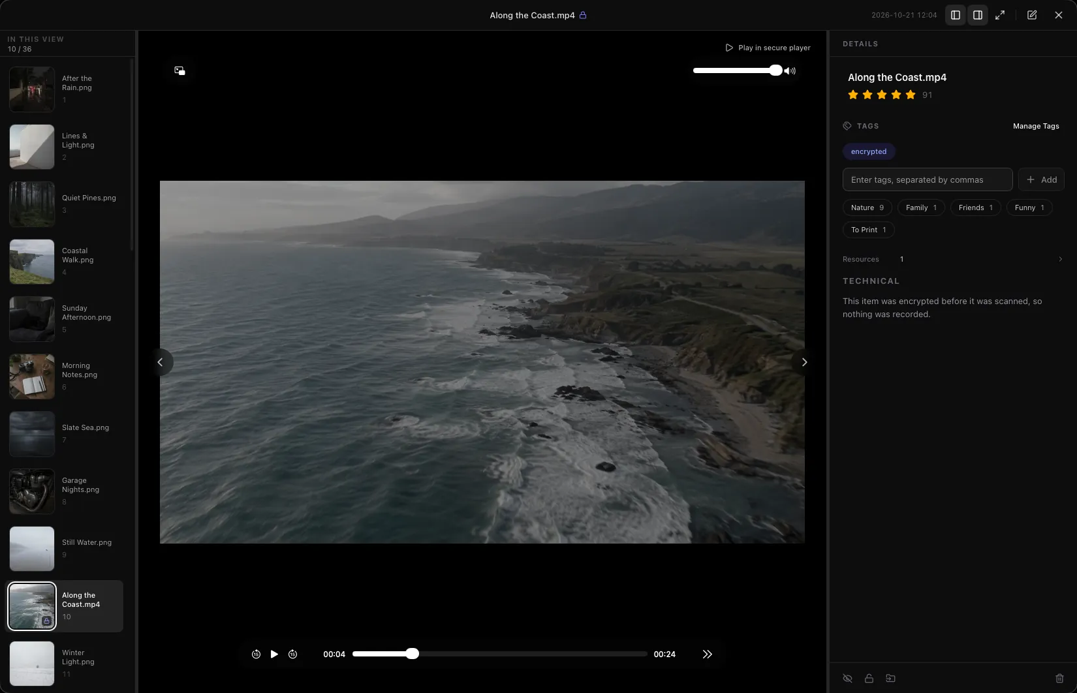Click the Add tag button

coord(1042,179)
